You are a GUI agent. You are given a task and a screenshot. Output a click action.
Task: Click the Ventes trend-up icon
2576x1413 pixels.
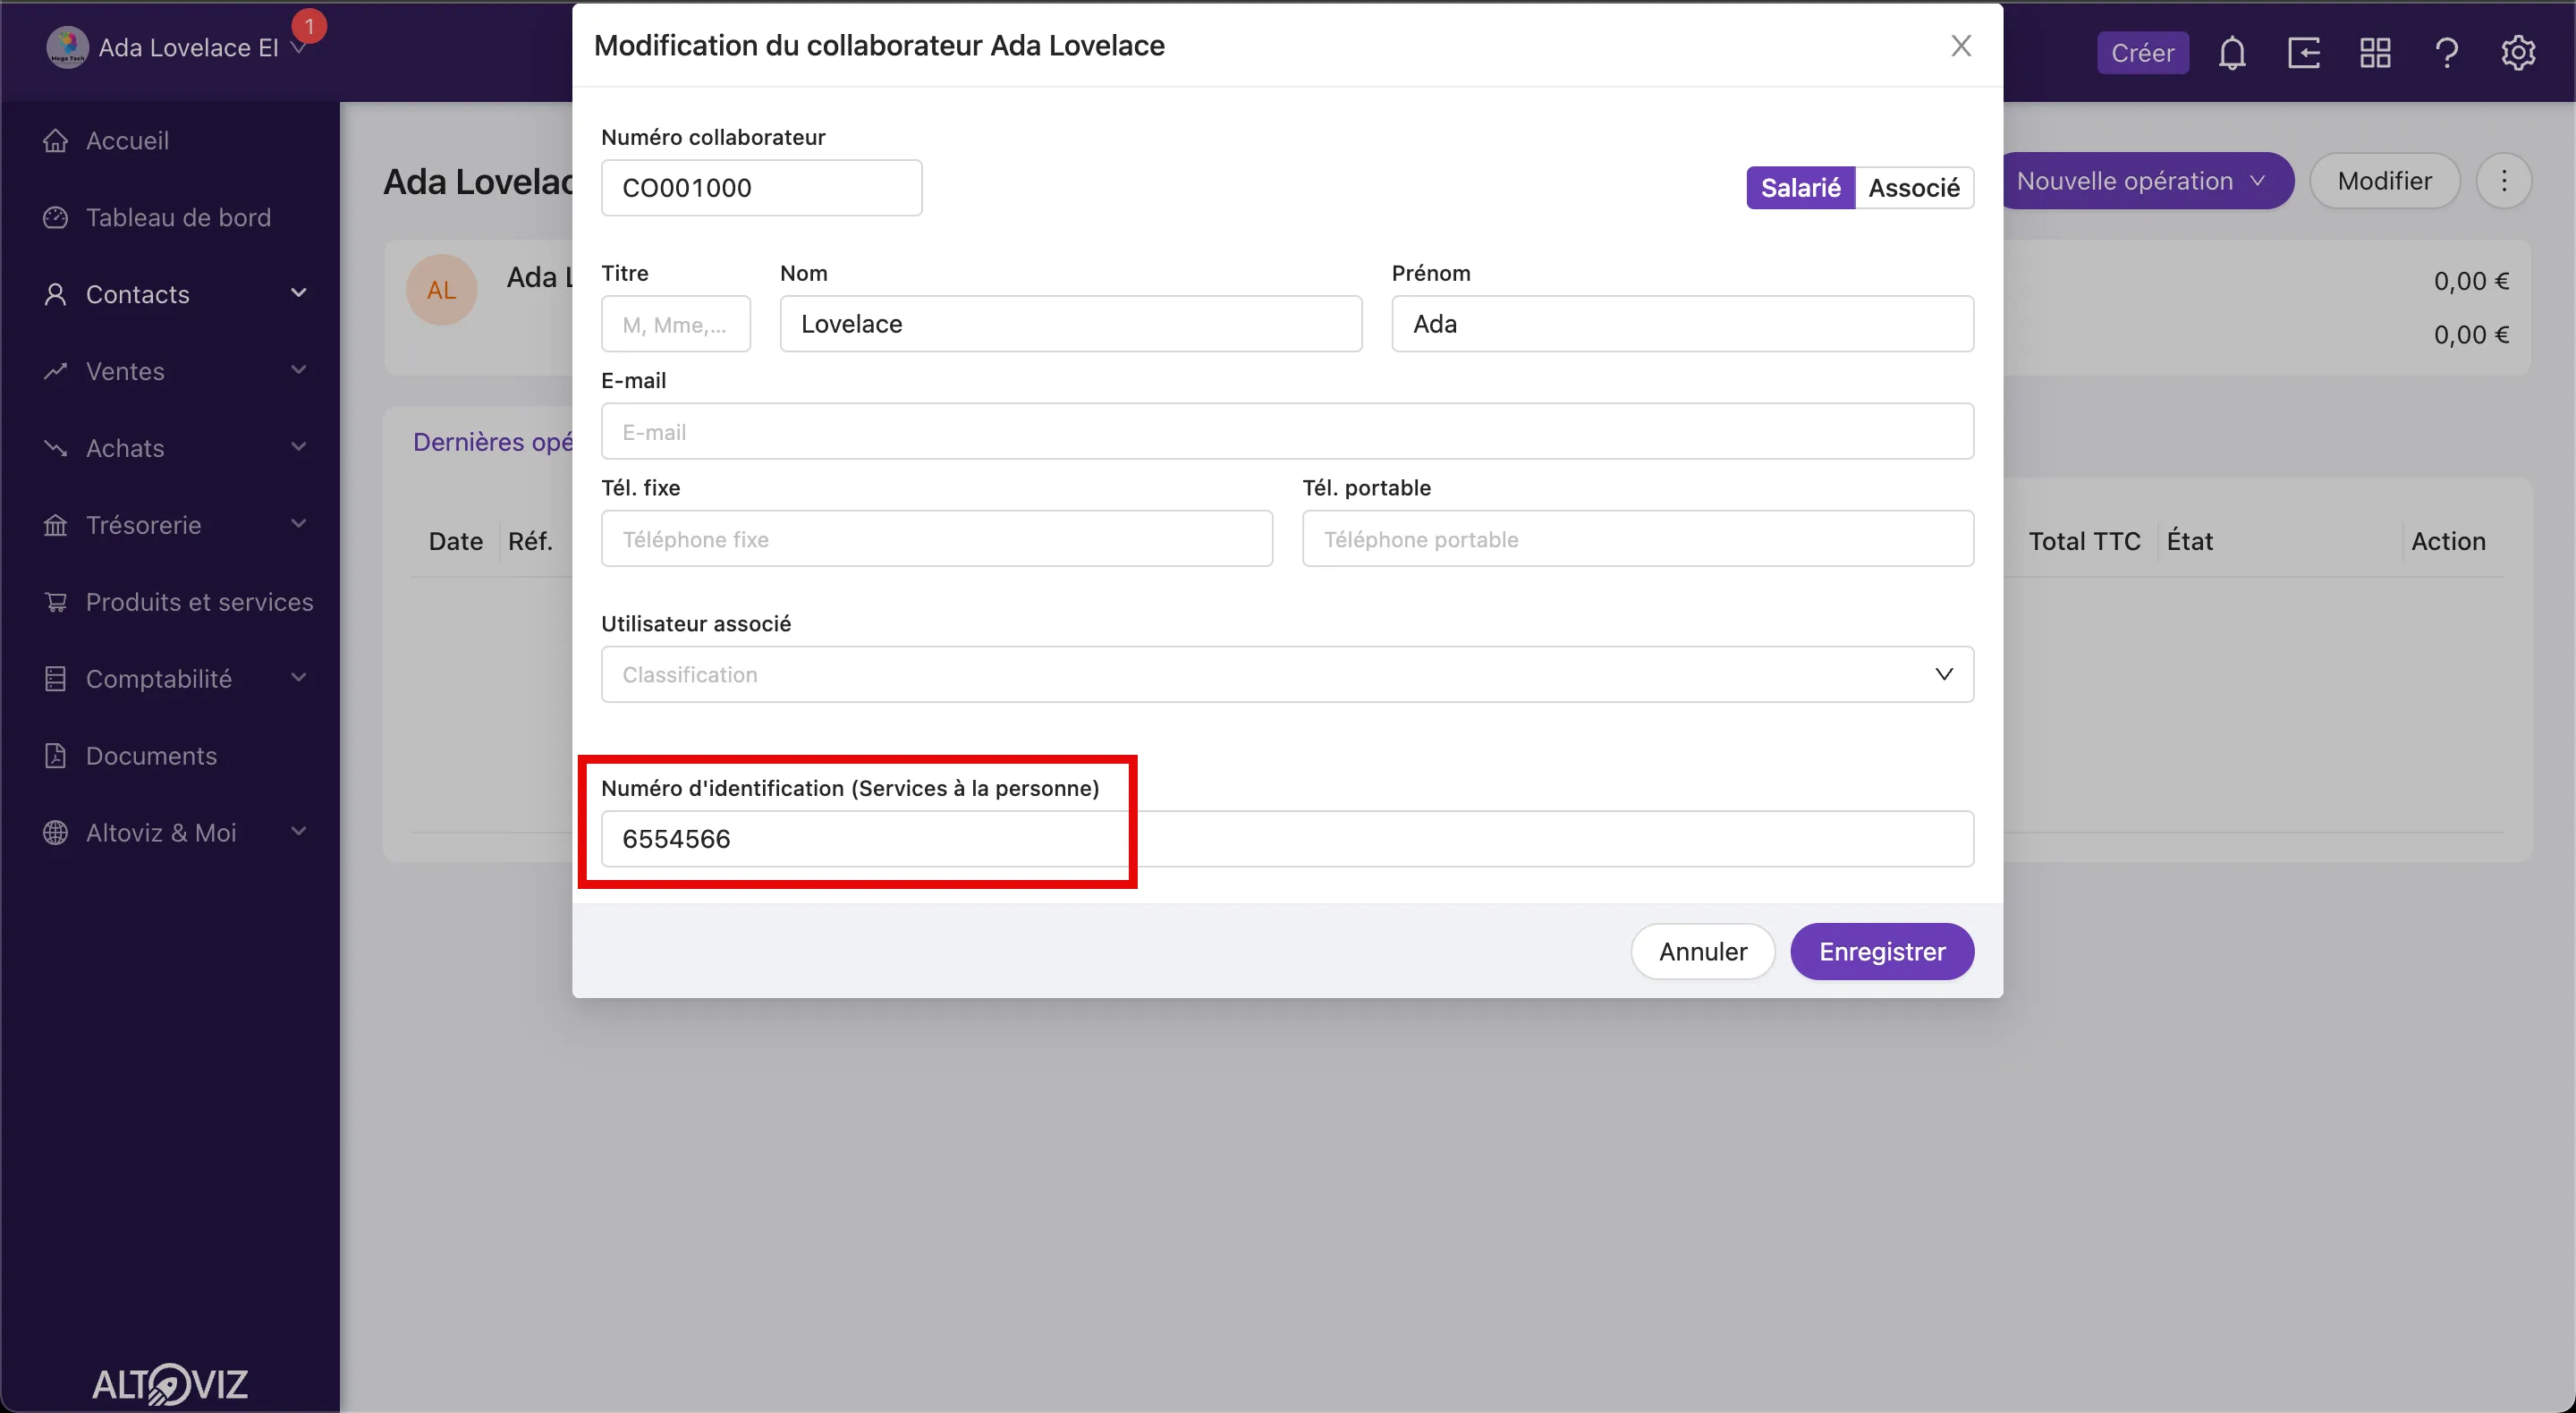(x=56, y=371)
